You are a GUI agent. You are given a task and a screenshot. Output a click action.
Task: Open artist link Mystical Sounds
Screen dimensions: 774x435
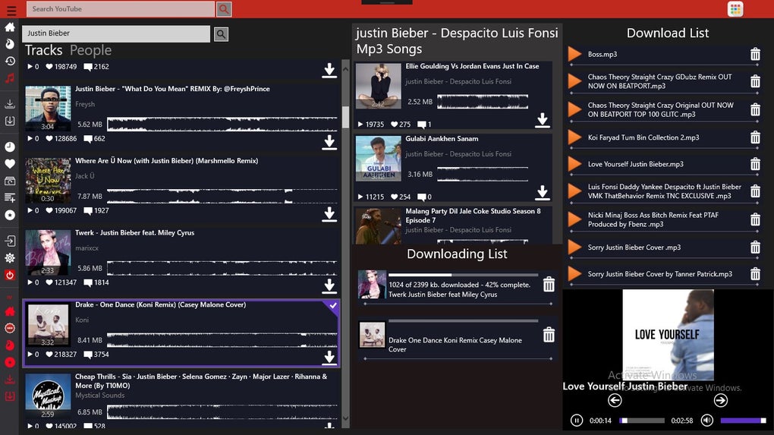(x=99, y=396)
